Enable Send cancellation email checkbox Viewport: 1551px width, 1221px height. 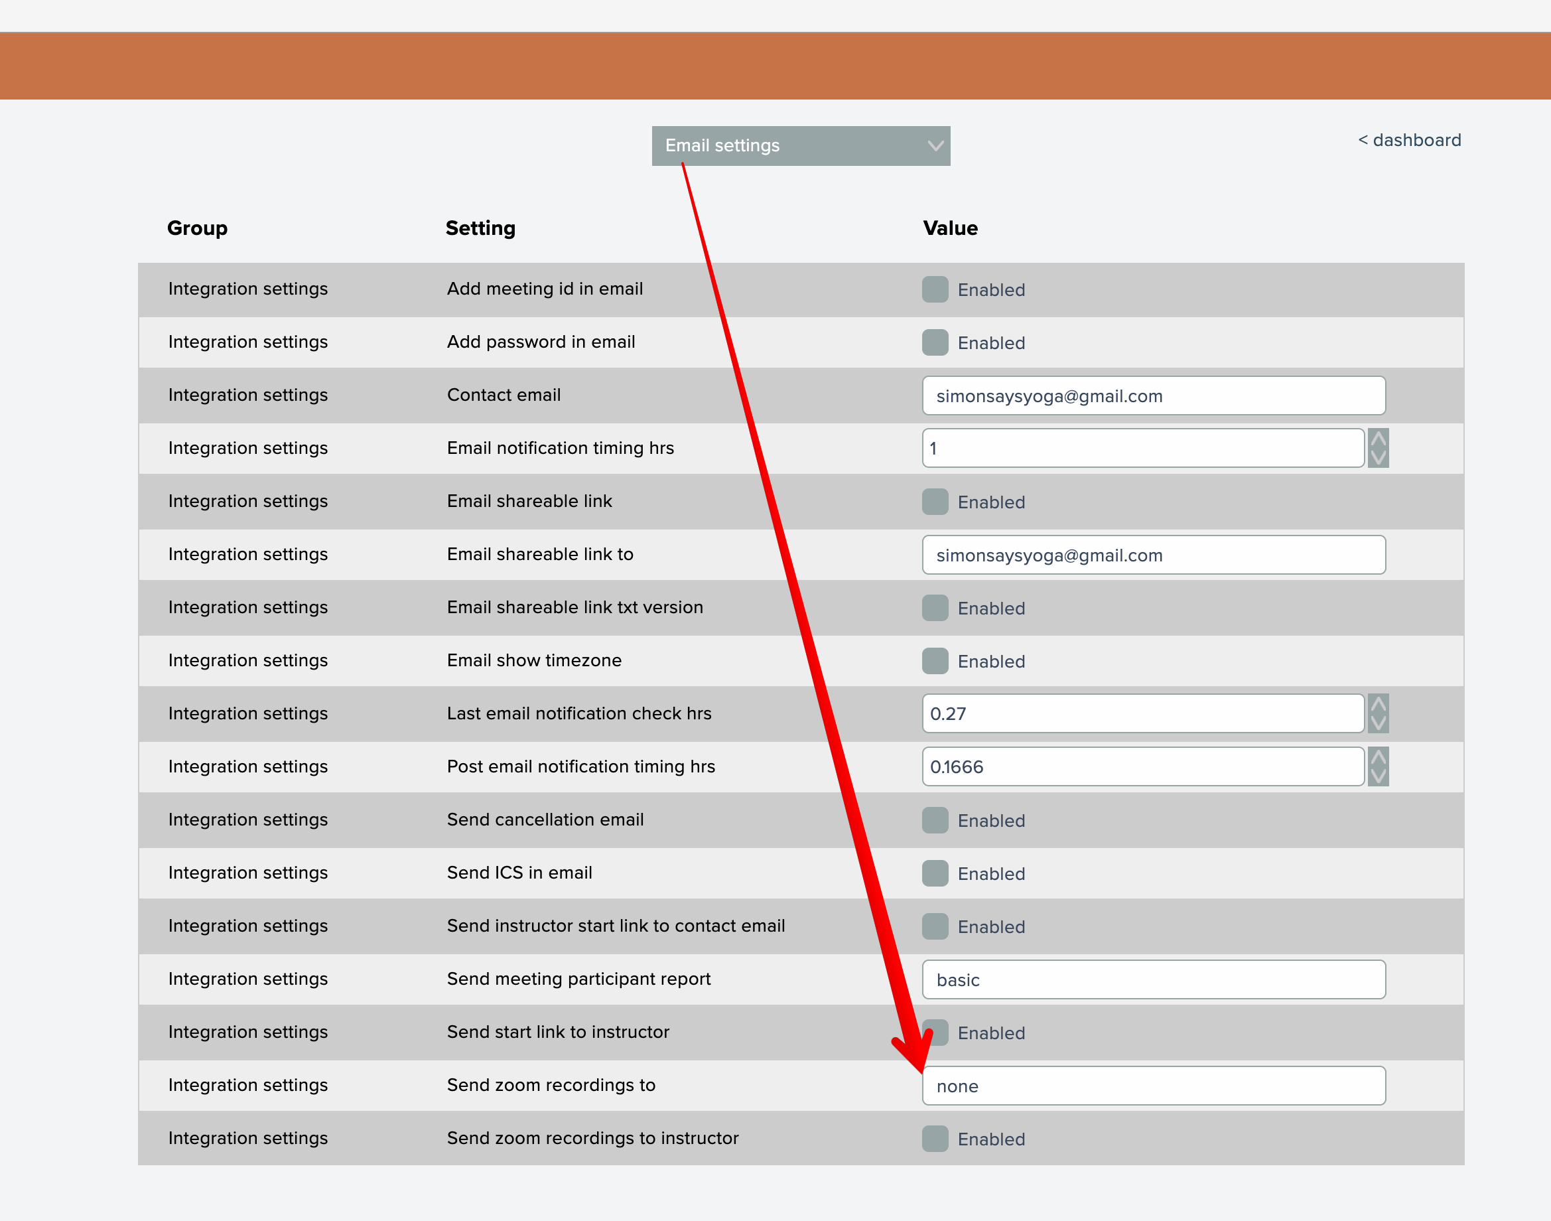934,821
